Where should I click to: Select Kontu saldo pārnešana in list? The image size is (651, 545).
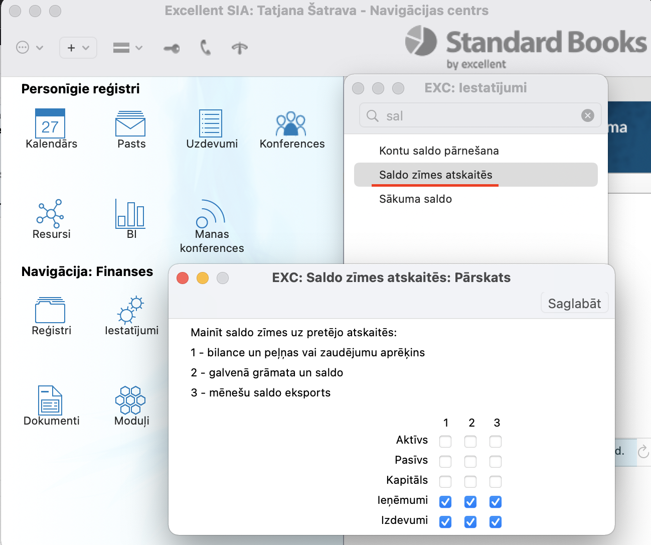click(x=439, y=151)
